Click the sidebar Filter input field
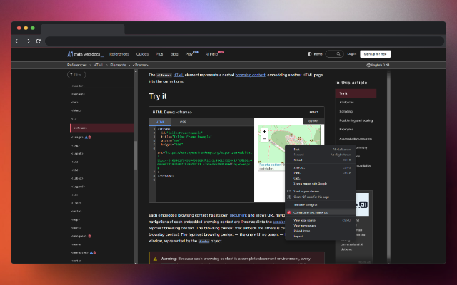 coord(76,74)
